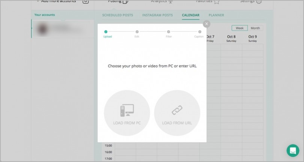This screenshot has width=304, height=162.
Task: Click the Load from URL chain-link icon
Action: point(177,110)
